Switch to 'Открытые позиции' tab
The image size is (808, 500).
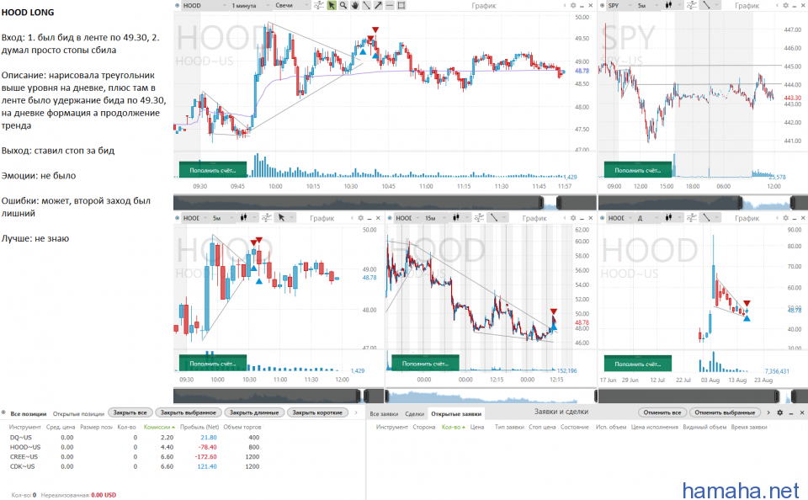[x=78, y=413]
